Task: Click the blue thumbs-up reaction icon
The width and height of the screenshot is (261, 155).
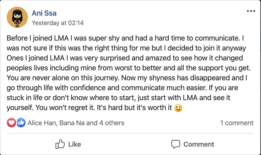Action: pos(21,123)
